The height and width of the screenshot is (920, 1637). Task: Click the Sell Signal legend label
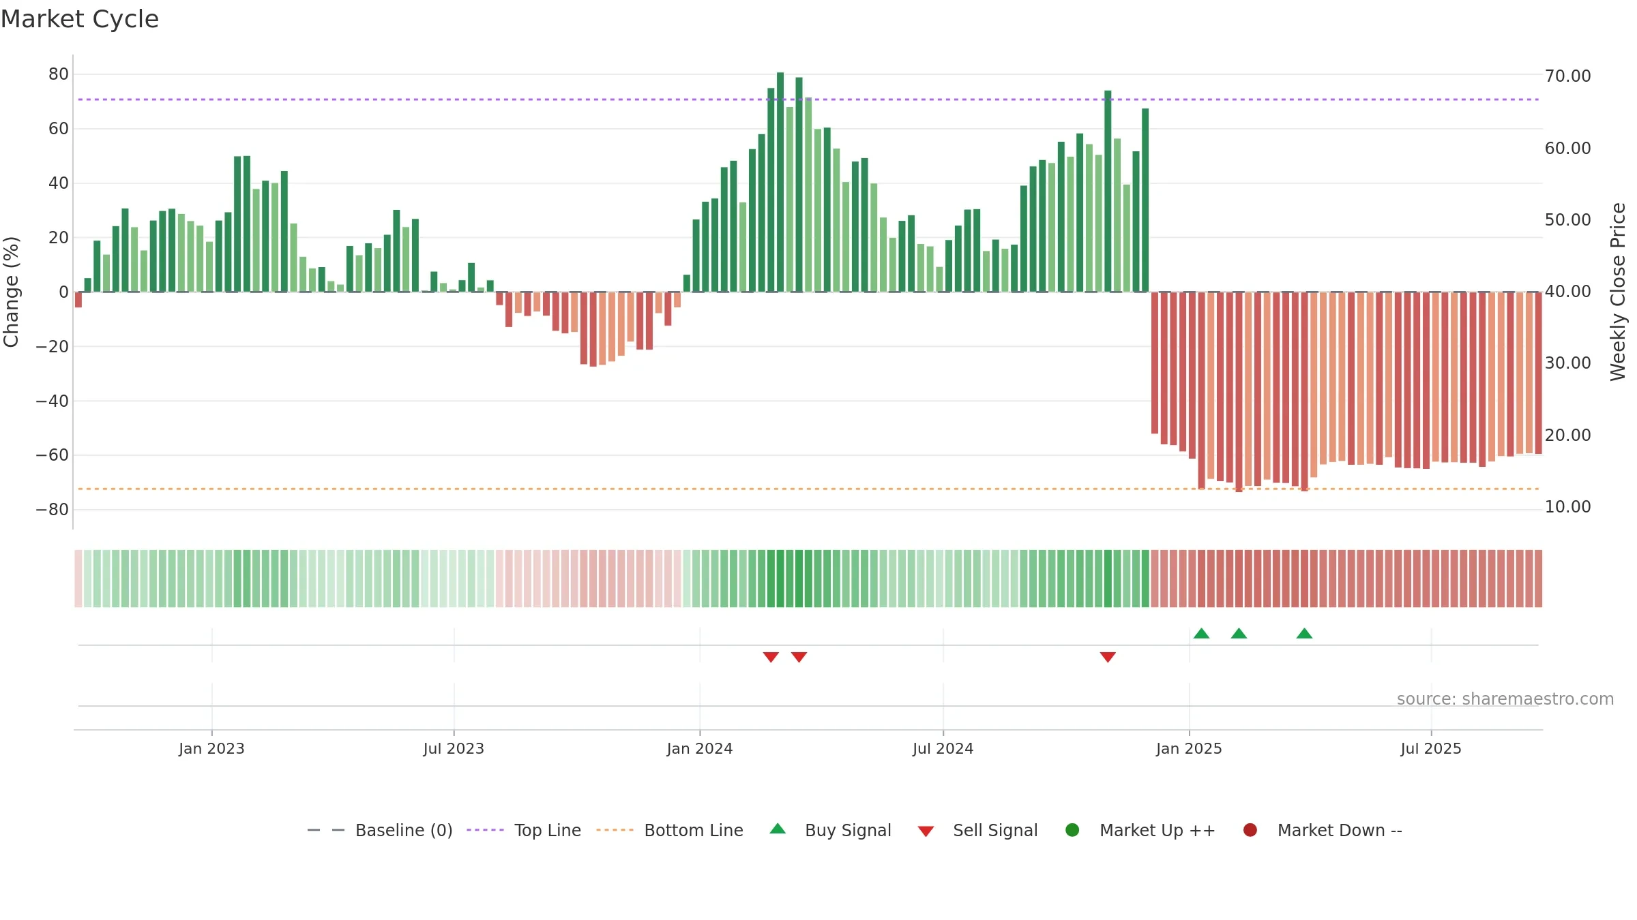995,831
